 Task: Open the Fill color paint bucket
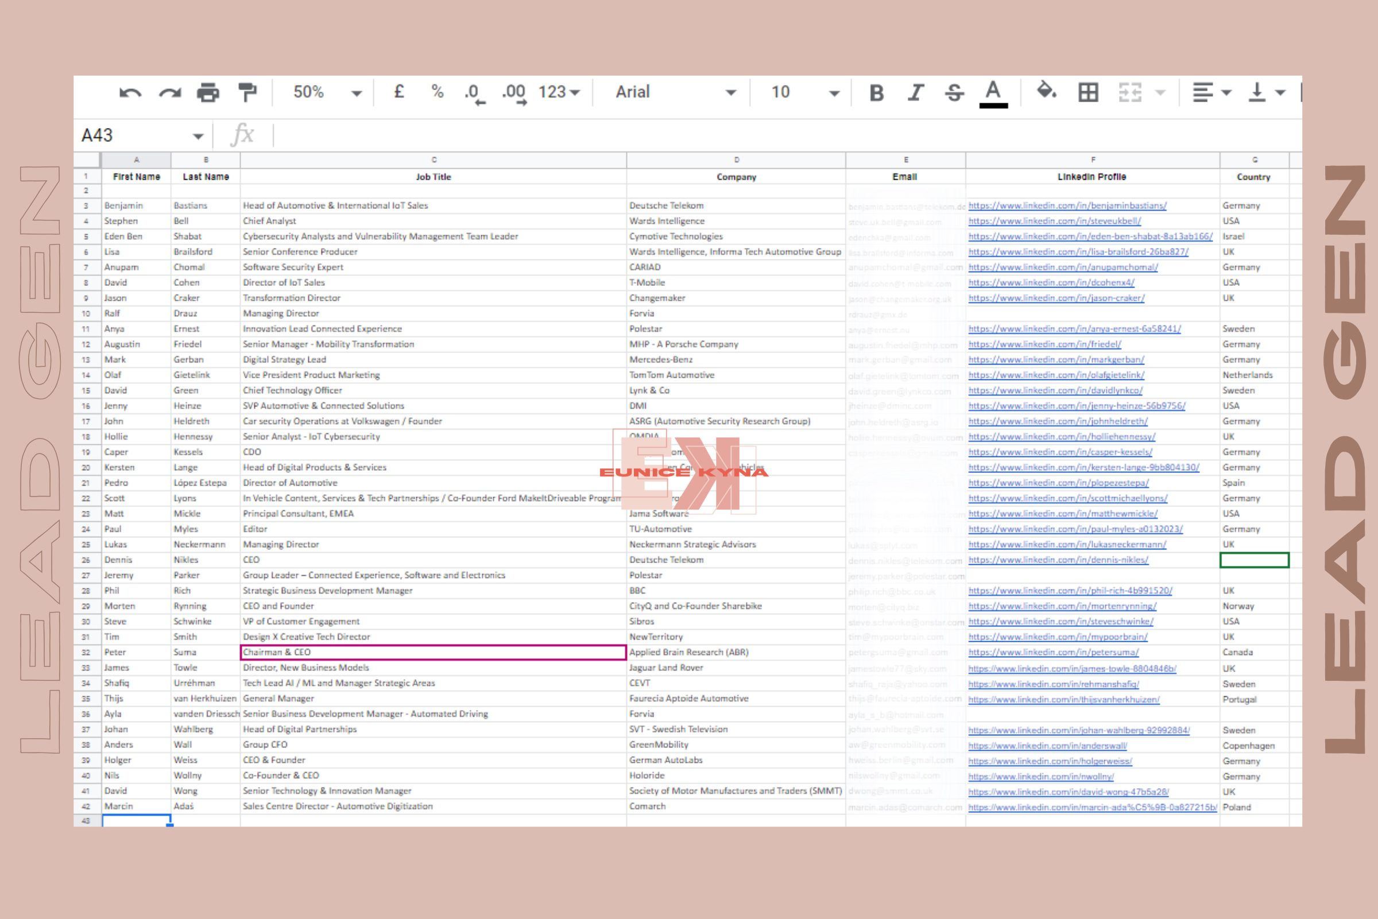(1046, 91)
